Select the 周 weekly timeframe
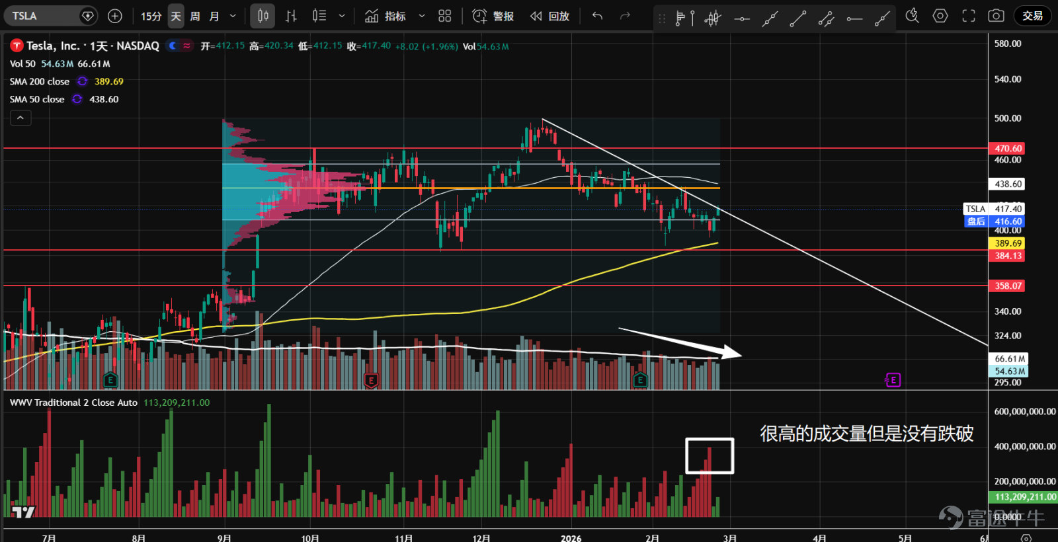This screenshot has height=542, width=1058. click(x=195, y=16)
